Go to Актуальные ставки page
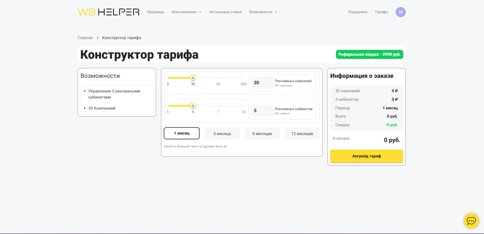Screen dimensions: 484x234 tap(225, 12)
